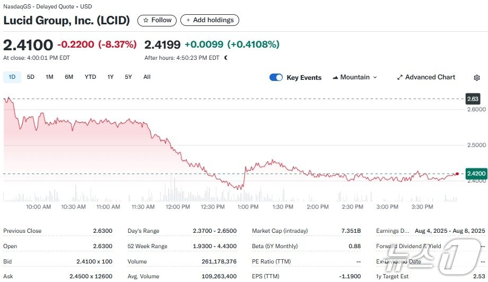This screenshot has width=488, height=282.
Task: Select the 1Y range tab
Action: (x=110, y=77)
